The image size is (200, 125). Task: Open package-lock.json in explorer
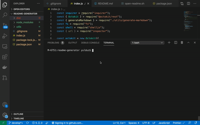tap(27, 40)
